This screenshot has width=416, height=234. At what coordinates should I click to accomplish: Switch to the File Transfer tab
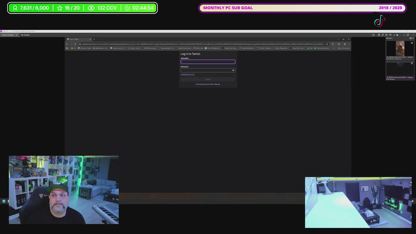tap(25, 35)
